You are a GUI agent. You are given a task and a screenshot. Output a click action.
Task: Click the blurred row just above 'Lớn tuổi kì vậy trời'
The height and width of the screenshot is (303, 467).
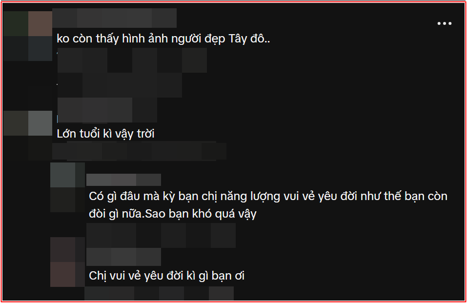(x=107, y=110)
